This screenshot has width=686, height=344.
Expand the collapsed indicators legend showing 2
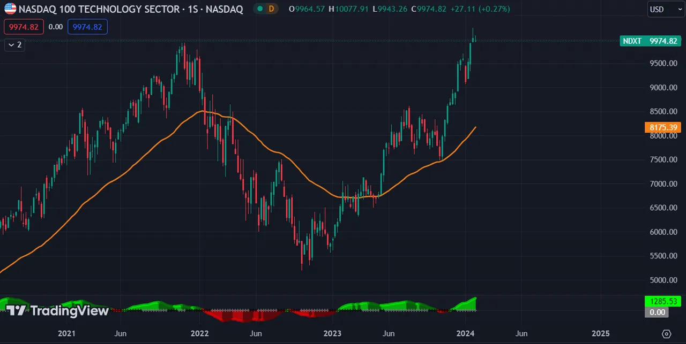point(14,45)
